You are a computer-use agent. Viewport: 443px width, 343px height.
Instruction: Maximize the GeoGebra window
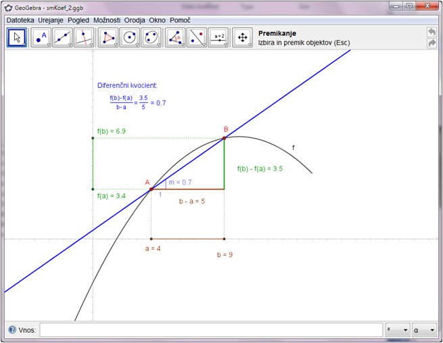(x=409, y=6)
